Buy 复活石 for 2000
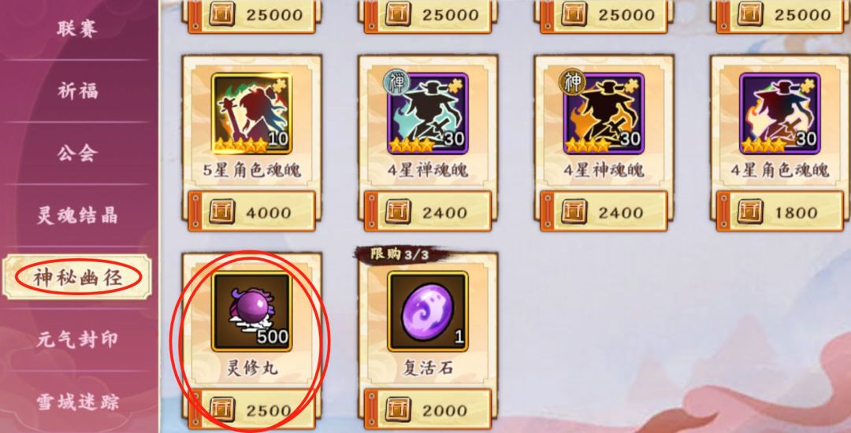Screen dimensions: 851x433 tap(428, 409)
